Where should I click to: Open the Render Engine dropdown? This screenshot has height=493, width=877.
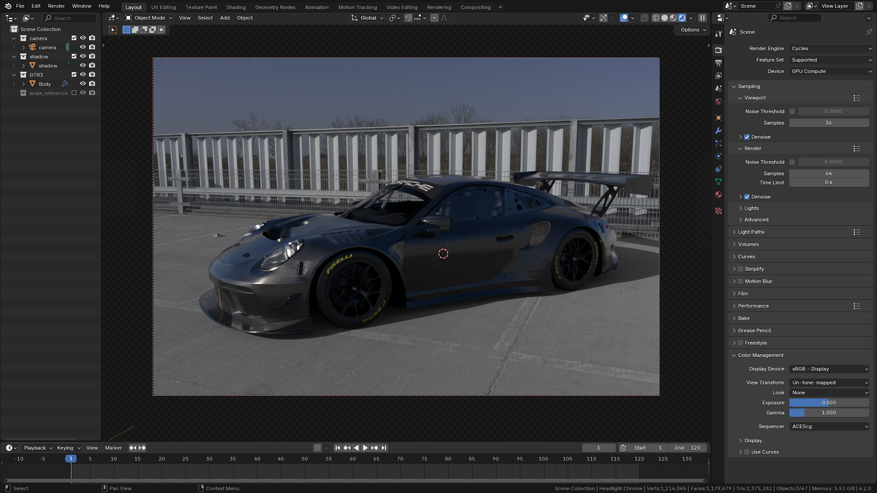point(831,48)
